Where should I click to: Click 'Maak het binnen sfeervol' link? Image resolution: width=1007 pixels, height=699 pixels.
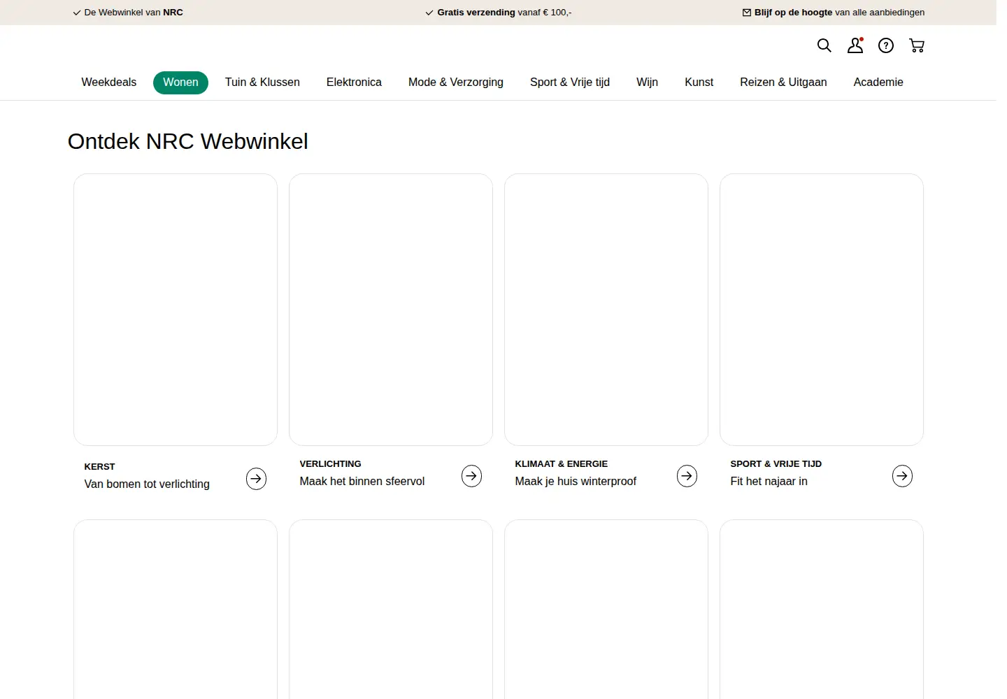click(362, 481)
